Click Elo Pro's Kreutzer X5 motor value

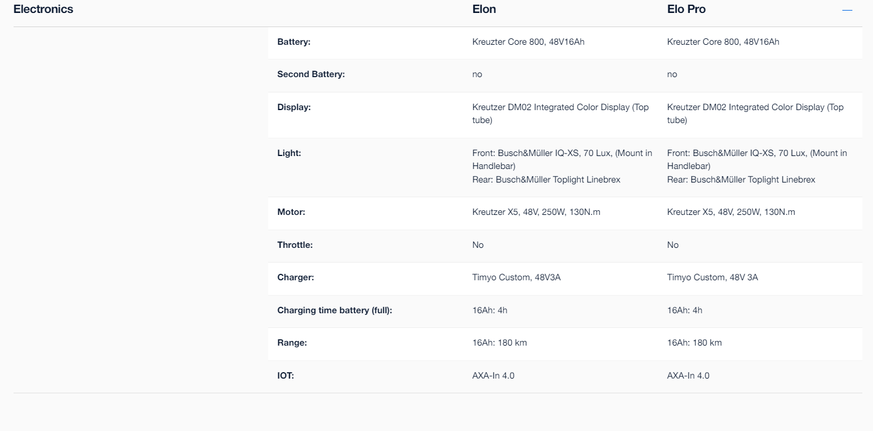tap(731, 212)
